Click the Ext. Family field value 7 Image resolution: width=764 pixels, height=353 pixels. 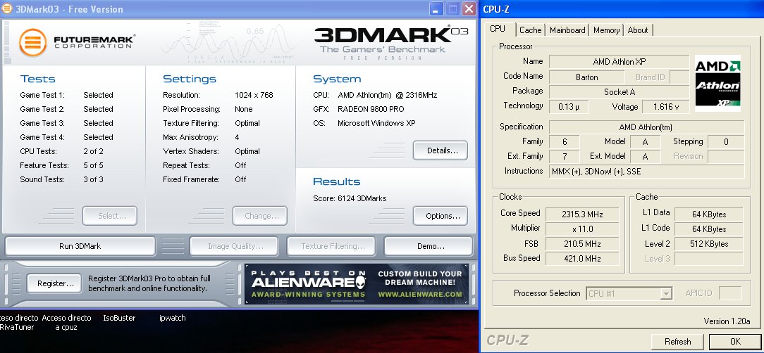tap(565, 157)
